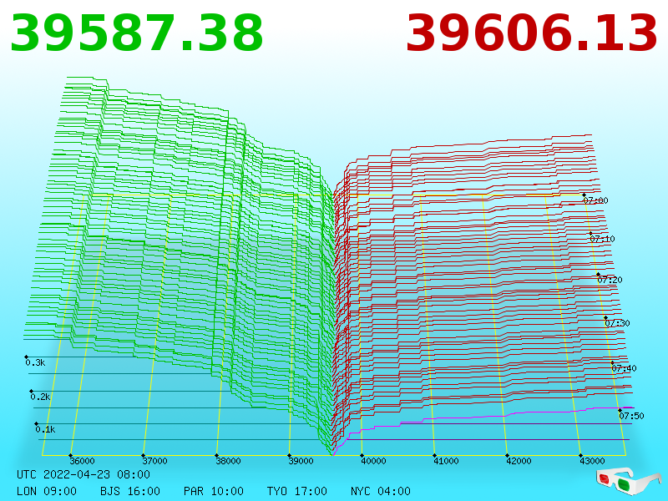Screen dimensions: 668x501
Task: Click the 0.1k depth axis label
Action: point(45,429)
